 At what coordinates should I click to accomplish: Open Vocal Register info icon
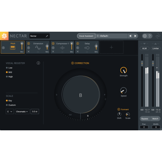click(38, 63)
